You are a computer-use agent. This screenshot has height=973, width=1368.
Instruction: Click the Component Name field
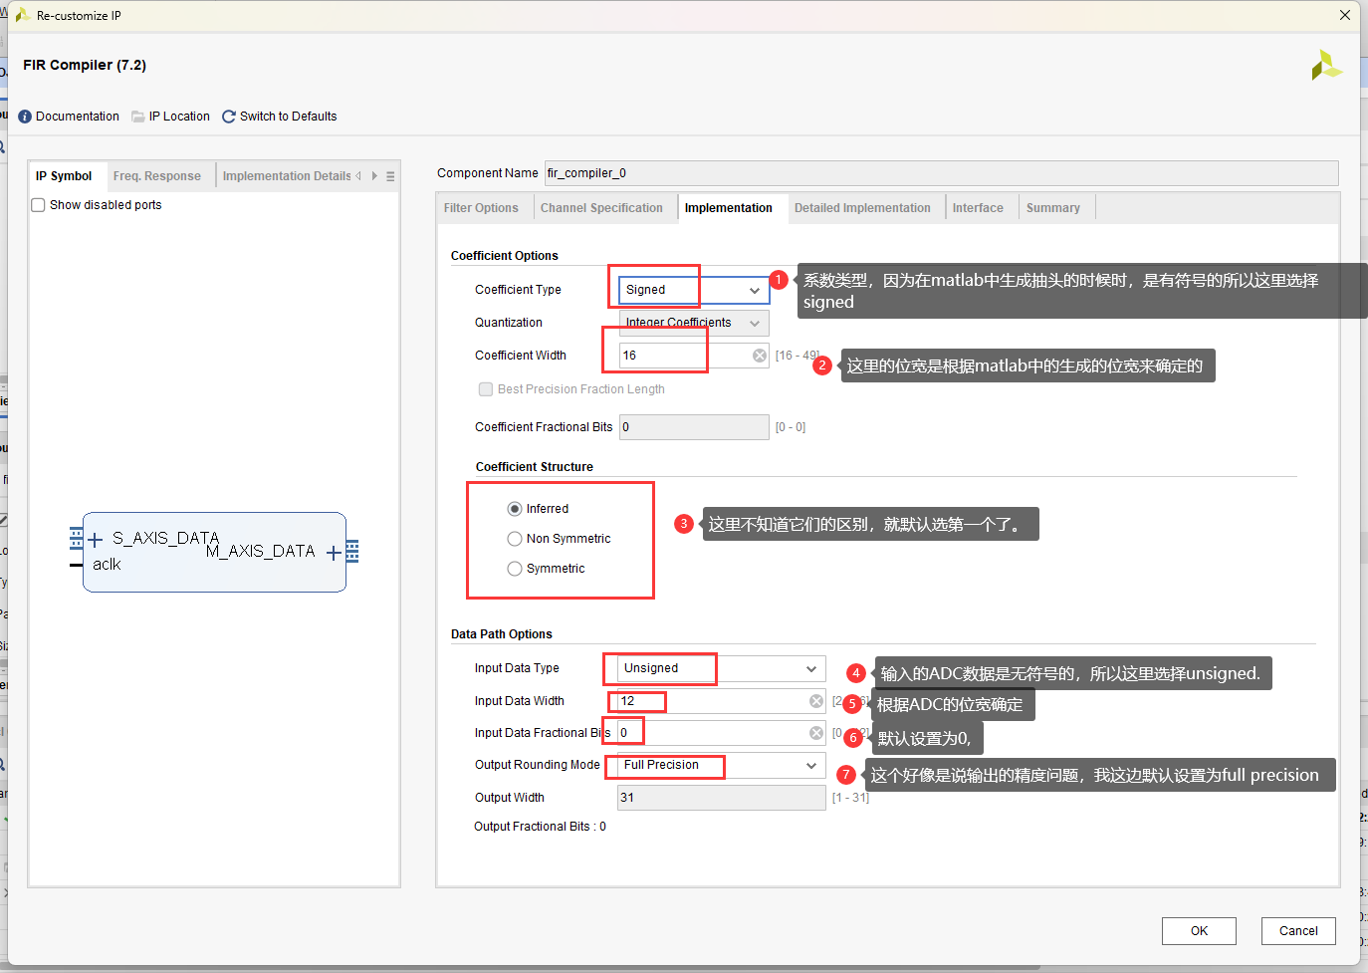(941, 173)
